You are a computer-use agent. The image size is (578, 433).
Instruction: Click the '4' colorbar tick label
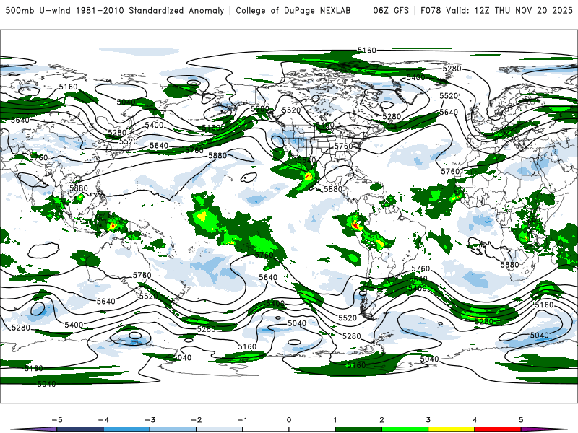click(x=475, y=420)
